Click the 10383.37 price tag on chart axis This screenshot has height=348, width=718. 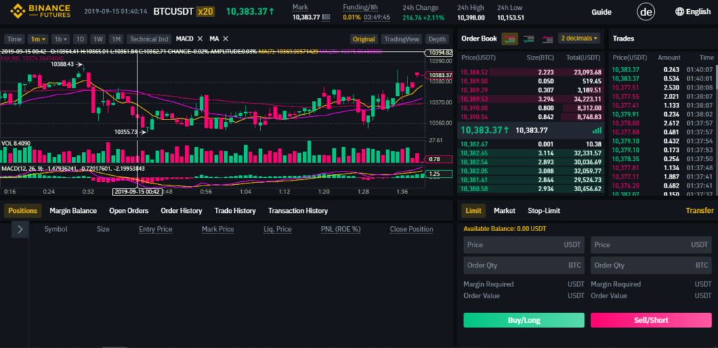pyautogui.click(x=439, y=75)
